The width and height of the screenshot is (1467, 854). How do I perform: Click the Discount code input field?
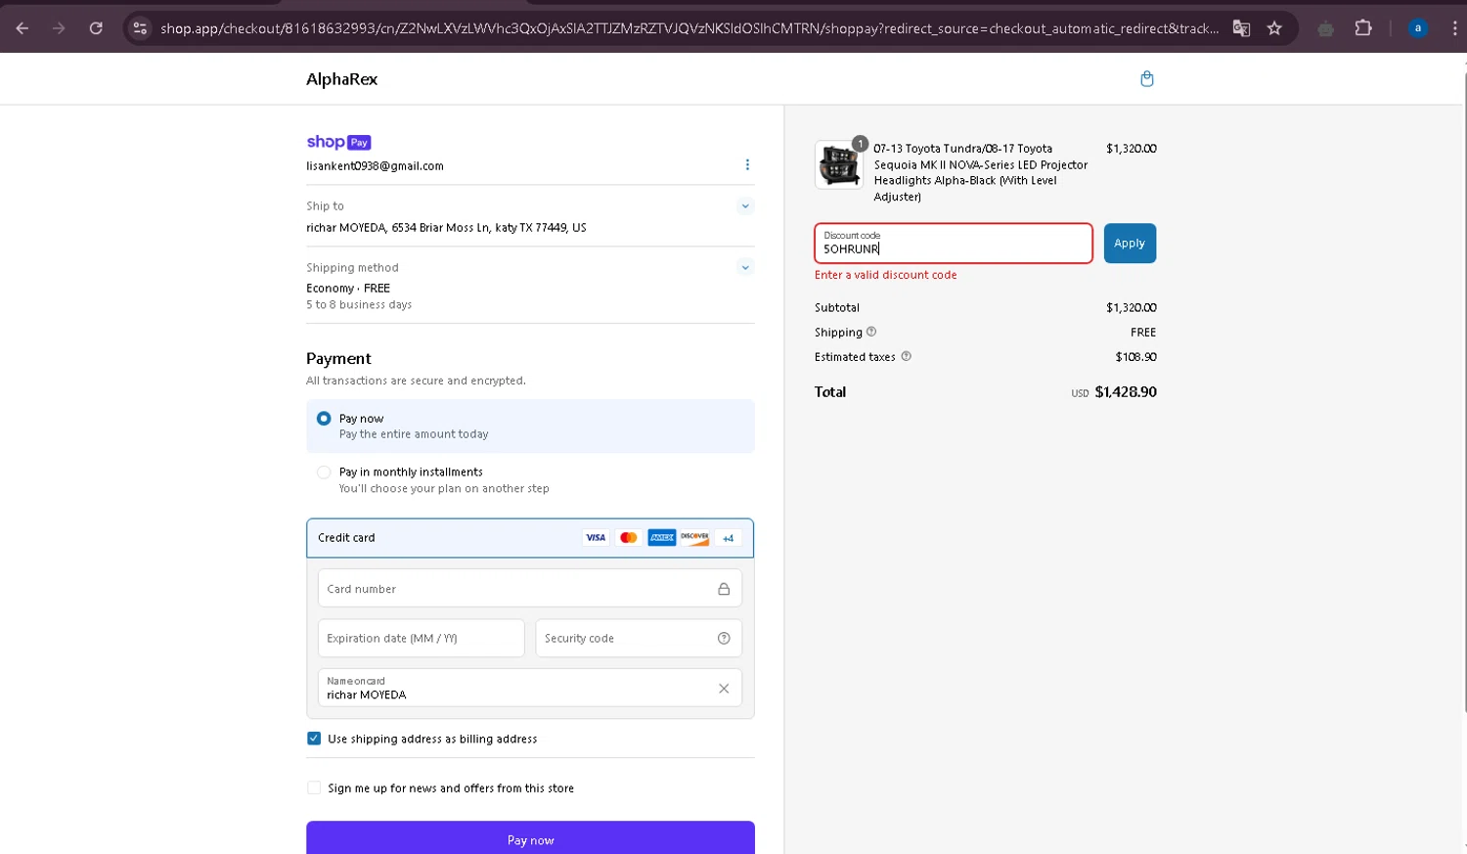(x=954, y=243)
